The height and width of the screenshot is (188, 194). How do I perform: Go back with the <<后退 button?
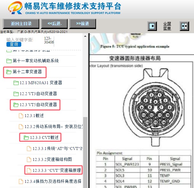coord(54,24)
